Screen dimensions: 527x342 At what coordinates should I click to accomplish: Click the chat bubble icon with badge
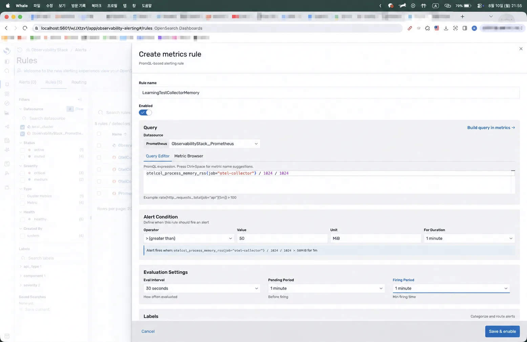(391, 6)
